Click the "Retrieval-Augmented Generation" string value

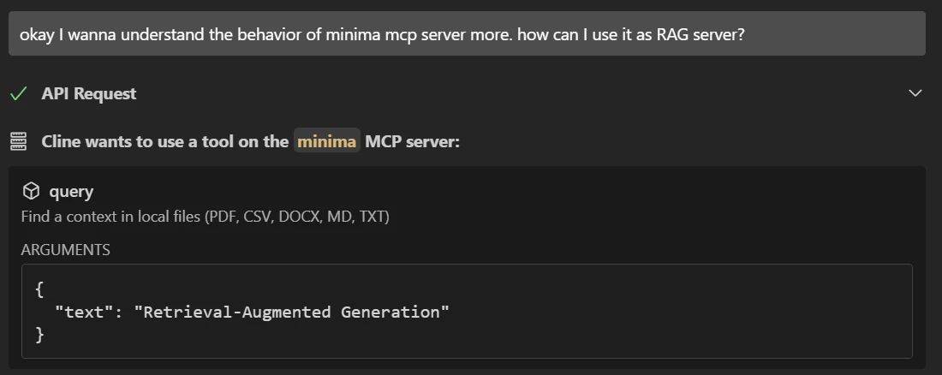pyautogui.click(x=291, y=312)
